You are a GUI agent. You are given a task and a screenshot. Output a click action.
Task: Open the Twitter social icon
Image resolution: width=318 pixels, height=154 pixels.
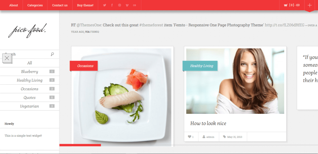(x=104, y=5)
